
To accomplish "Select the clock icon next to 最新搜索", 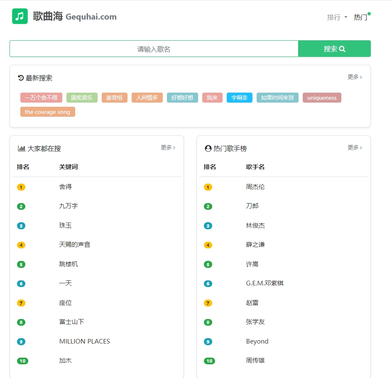I will [x=22, y=77].
